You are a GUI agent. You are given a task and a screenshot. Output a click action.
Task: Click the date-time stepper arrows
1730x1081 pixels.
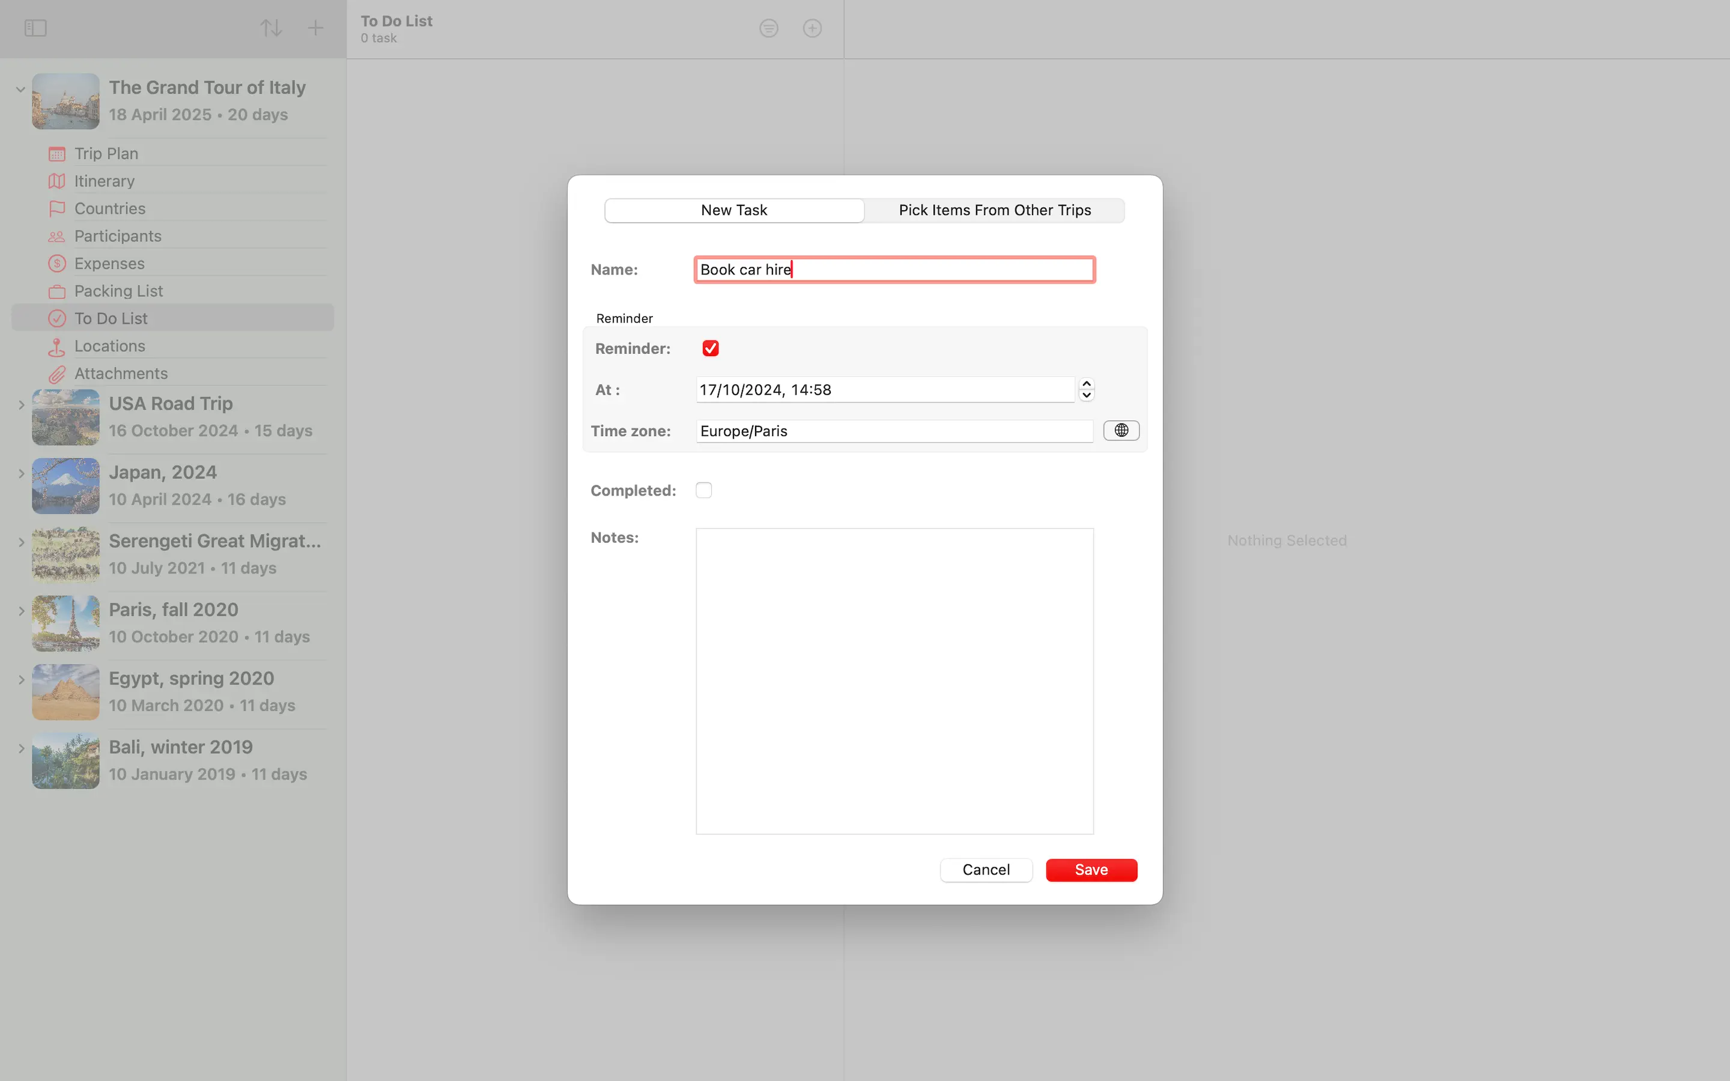pyautogui.click(x=1086, y=389)
